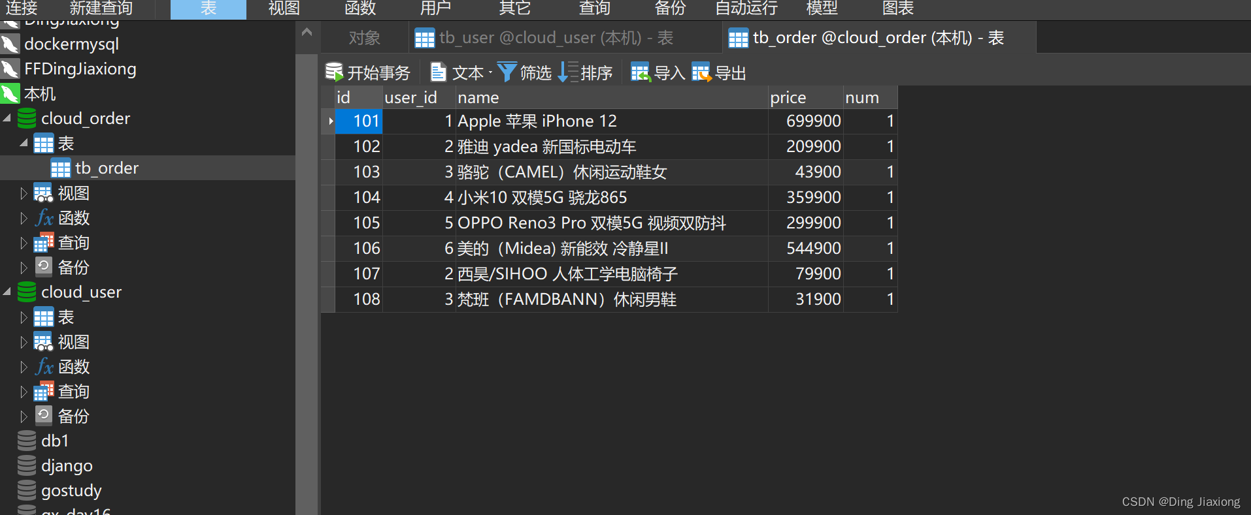Click the cell 'Apple 苹果 iPhone 12'
Viewport: 1251px width, 515px height.
click(612, 121)
